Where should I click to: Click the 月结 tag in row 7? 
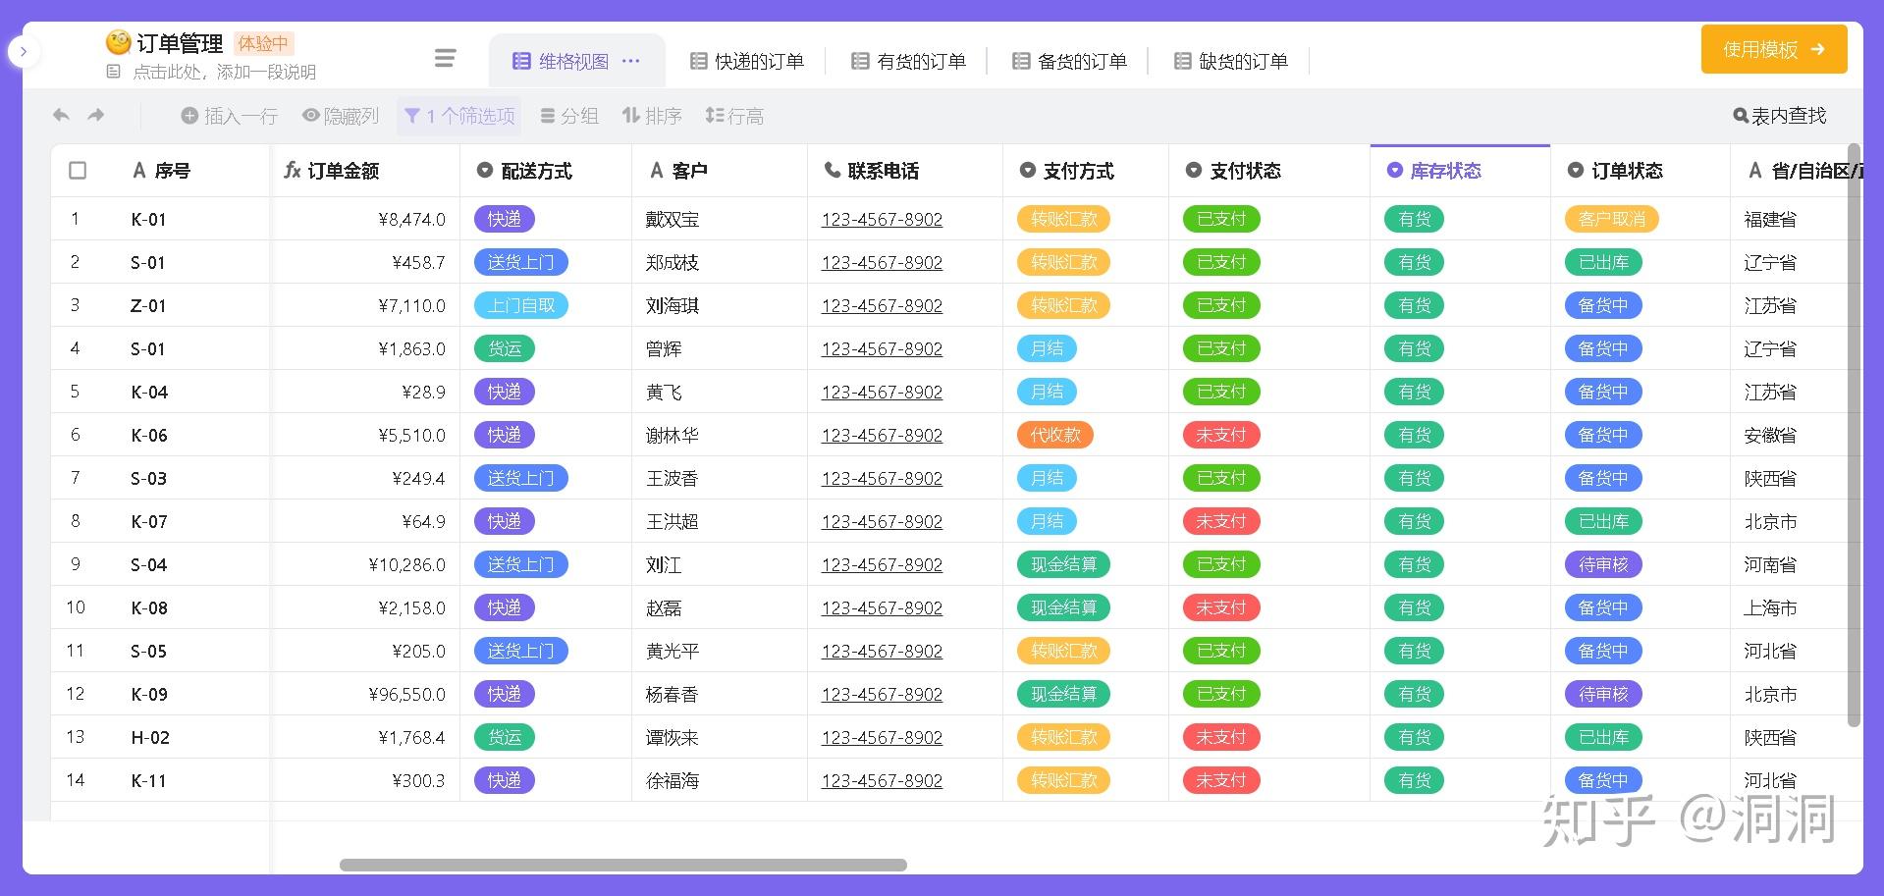click(x=1047, y=478)
